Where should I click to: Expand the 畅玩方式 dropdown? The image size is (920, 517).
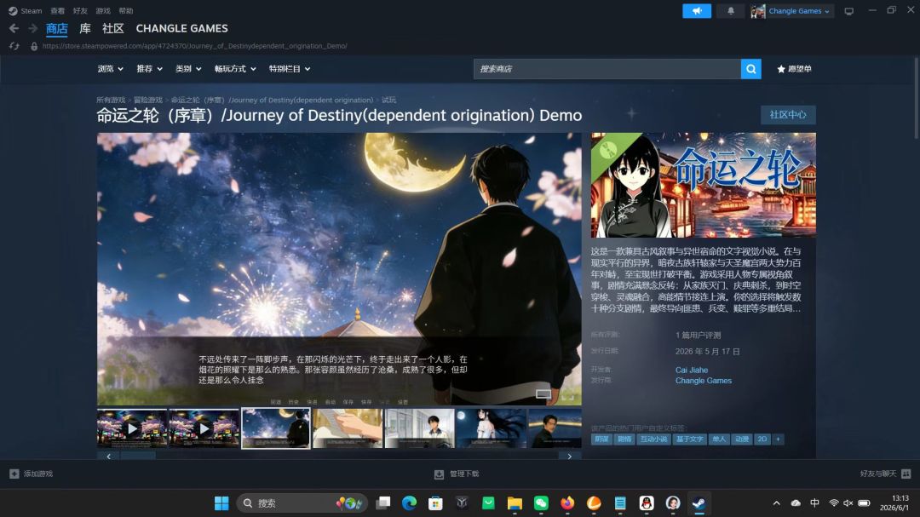[235, 69]
